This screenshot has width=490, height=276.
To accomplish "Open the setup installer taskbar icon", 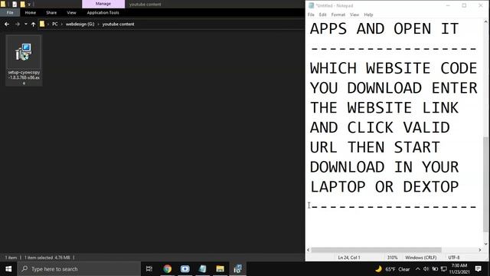I will coord(237,269).
